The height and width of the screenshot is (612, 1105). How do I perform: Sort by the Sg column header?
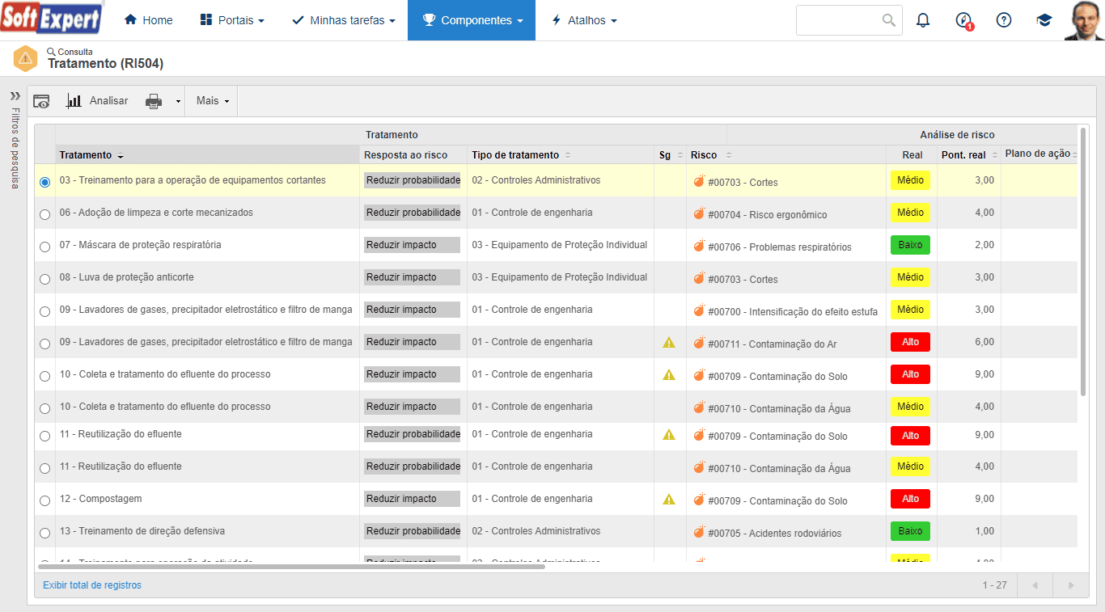point(670,155)
